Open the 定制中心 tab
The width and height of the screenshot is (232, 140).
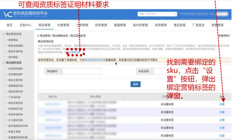point(25,25)
